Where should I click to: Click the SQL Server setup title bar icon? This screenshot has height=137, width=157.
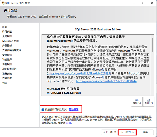click(x=3, y=3)
